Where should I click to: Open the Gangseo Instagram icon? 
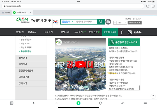[x=130, y=32]
